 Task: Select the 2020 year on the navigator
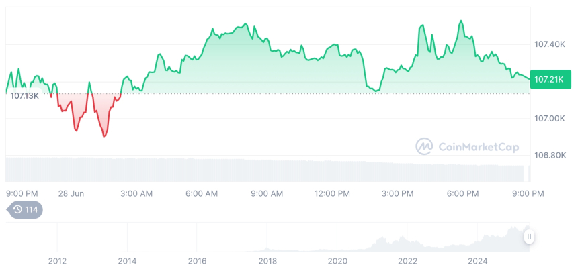point(337,260)
